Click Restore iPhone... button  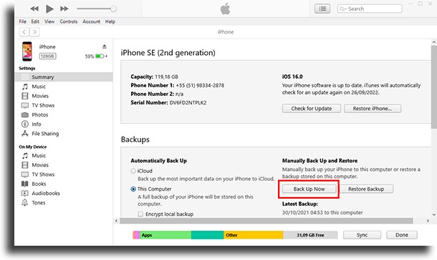point(373,109)
